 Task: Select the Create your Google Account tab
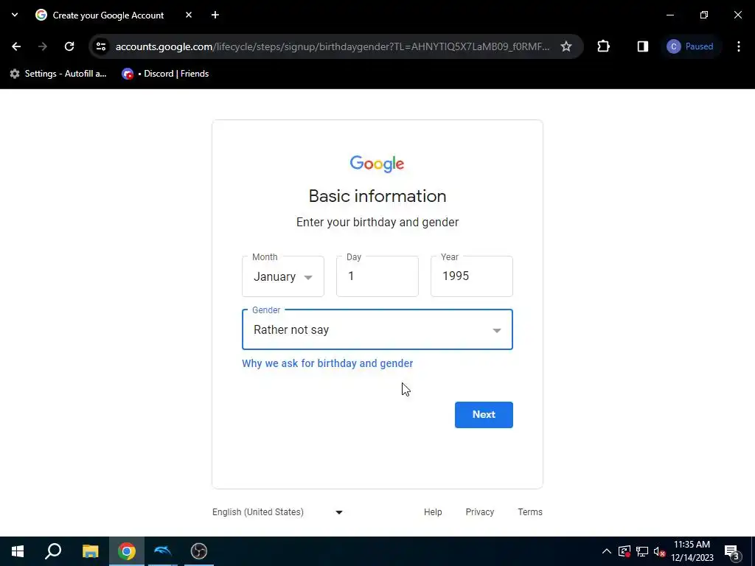coord(108,15)
